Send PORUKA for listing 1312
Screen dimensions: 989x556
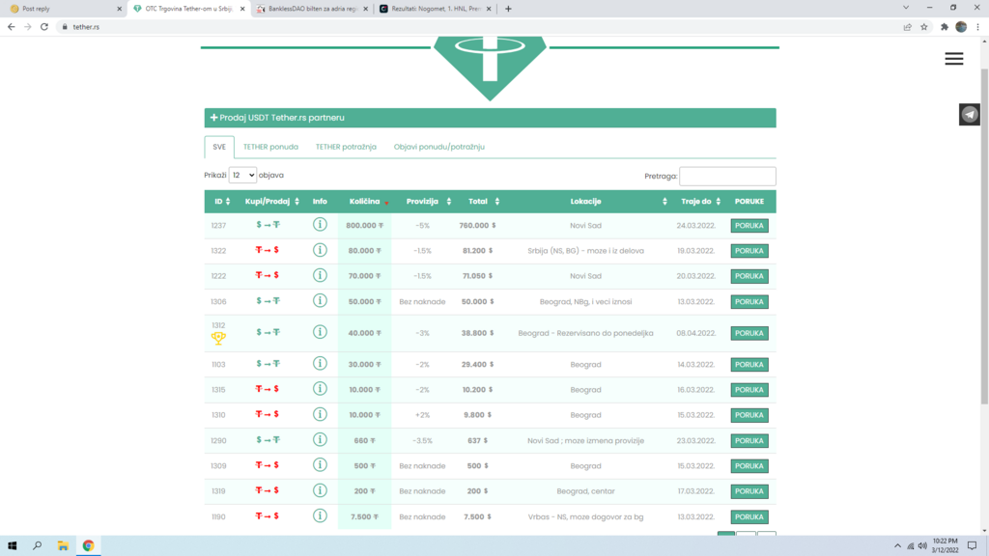click(x=749, y=333)
